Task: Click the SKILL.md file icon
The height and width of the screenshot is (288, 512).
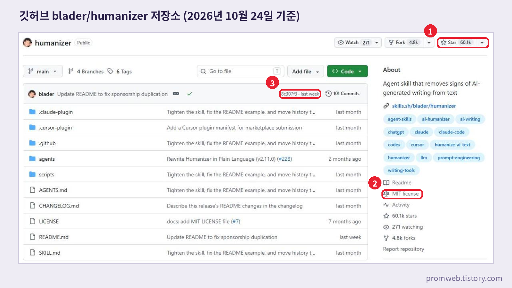Action: pyautogui.click(x=32, y=253)
